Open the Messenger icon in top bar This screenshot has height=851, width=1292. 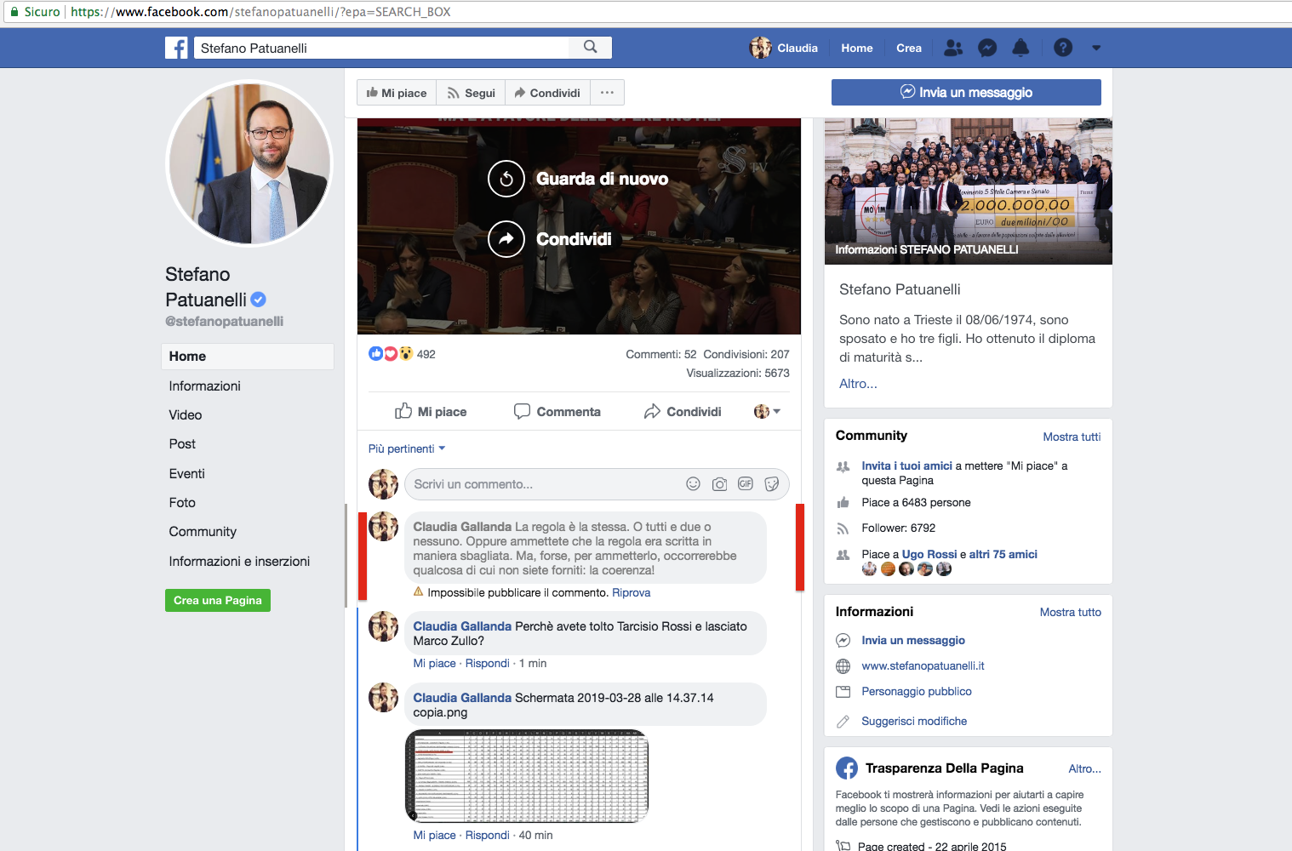click(987, 48)
